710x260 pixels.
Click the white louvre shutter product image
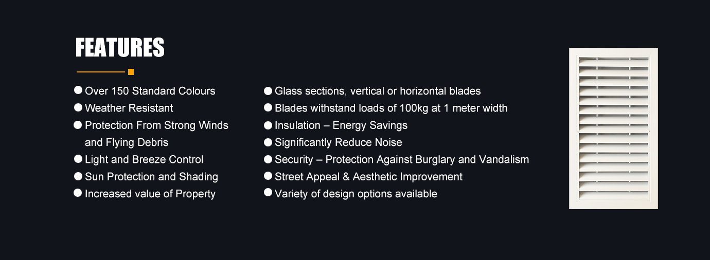coord(613,128)
